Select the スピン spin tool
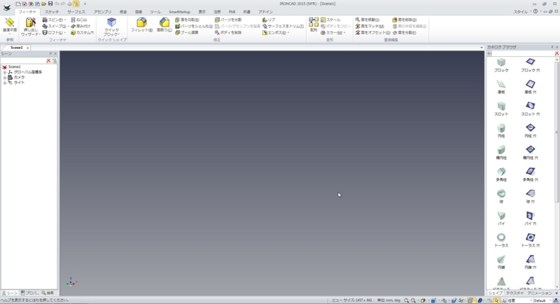 point(54,20)
